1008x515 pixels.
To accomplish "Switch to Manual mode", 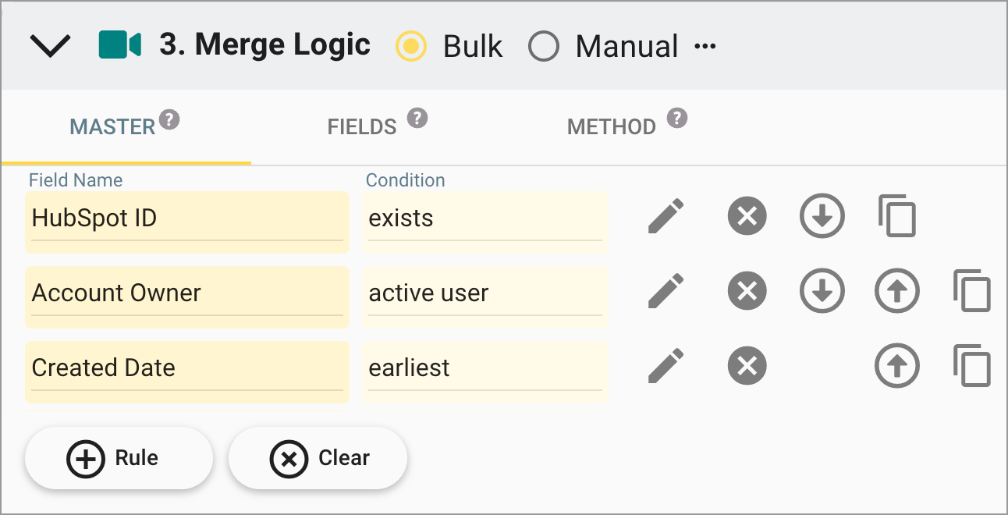I will [544, 46].
